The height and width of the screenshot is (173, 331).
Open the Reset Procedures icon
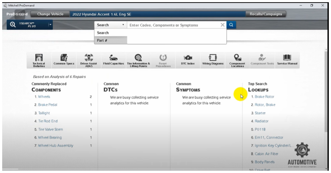[x=163, y=60]
